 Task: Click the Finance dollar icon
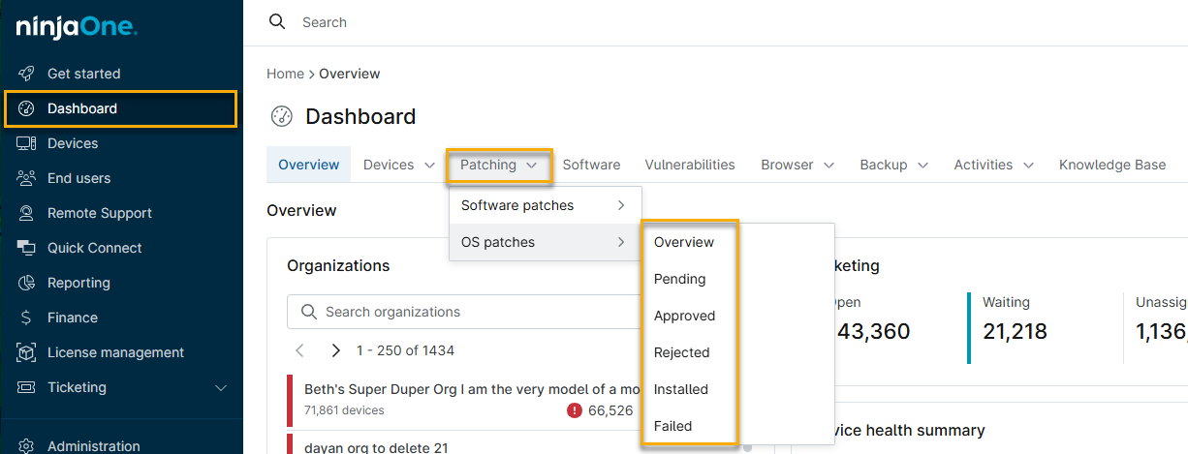27,318
